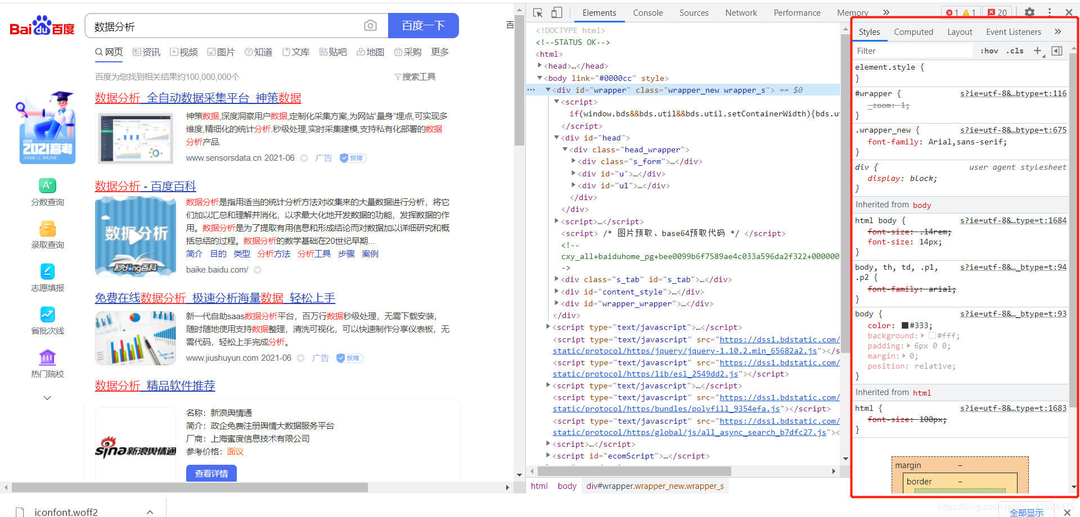Show more Styles pane tabs
The height and width of the screenshot is (517, 1080).
(x=1057, y=31)
